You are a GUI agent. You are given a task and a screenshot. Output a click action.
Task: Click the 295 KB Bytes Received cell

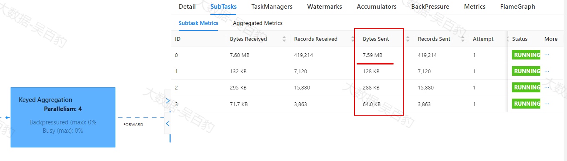pos(238,87)
